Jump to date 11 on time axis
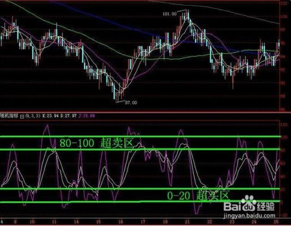 (x=54, y=222)
